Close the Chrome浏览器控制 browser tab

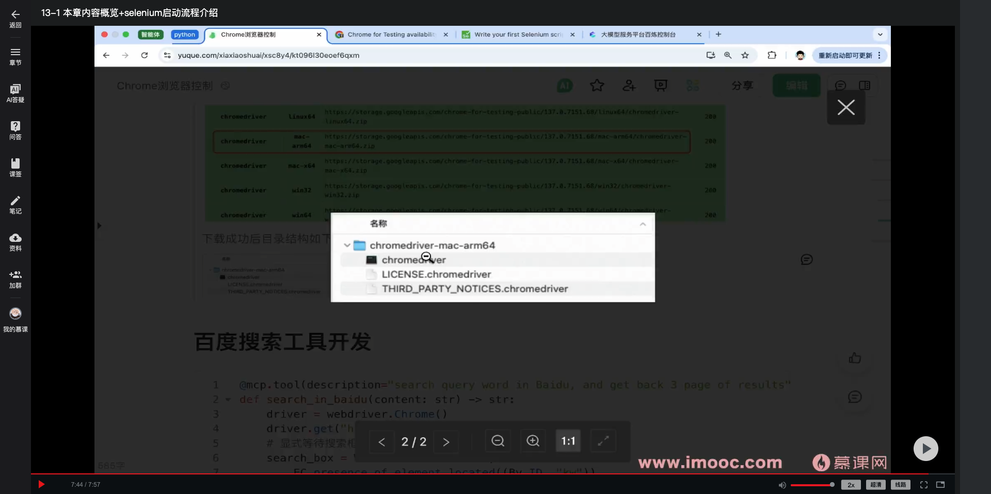319,35
